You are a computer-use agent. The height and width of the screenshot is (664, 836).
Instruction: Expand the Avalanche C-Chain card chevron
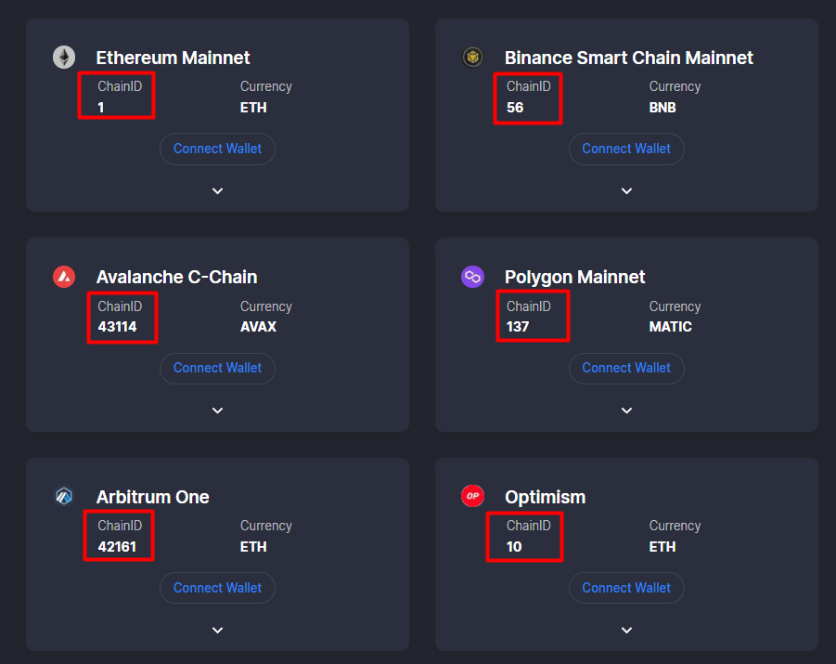[217, 410]
